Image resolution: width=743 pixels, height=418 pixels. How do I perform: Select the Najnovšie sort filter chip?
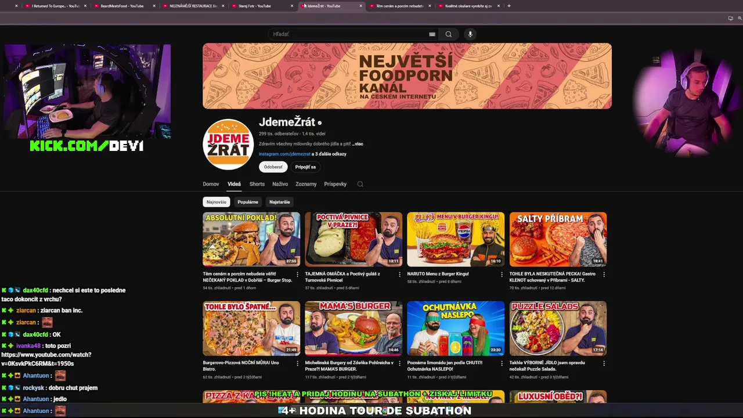(x=217, y=202)
